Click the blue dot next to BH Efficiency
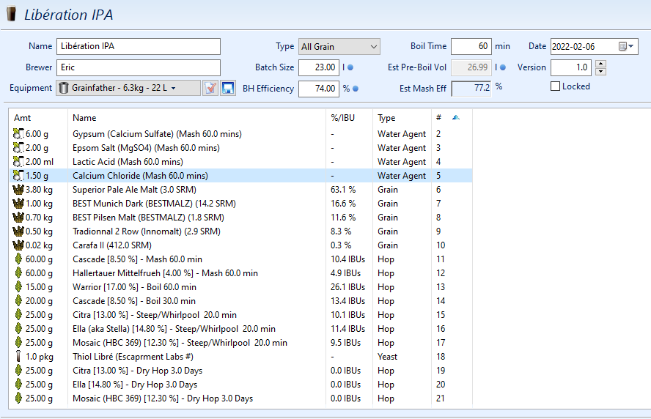This screenshot has height=419, width=651. pyautogui.click(x=356, y=89)
